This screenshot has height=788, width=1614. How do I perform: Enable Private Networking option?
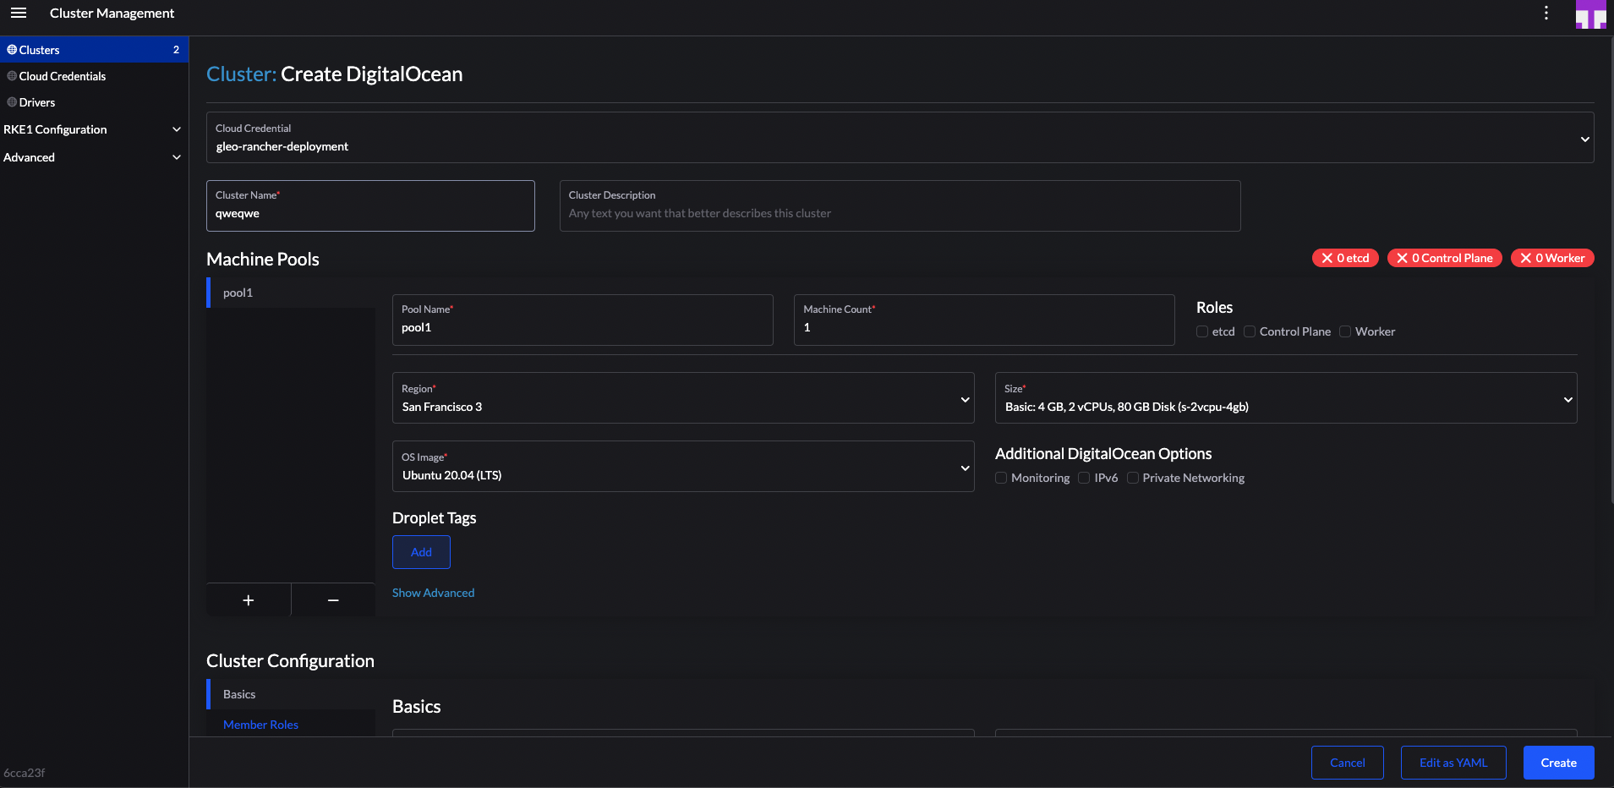[x=1133, y=478]
